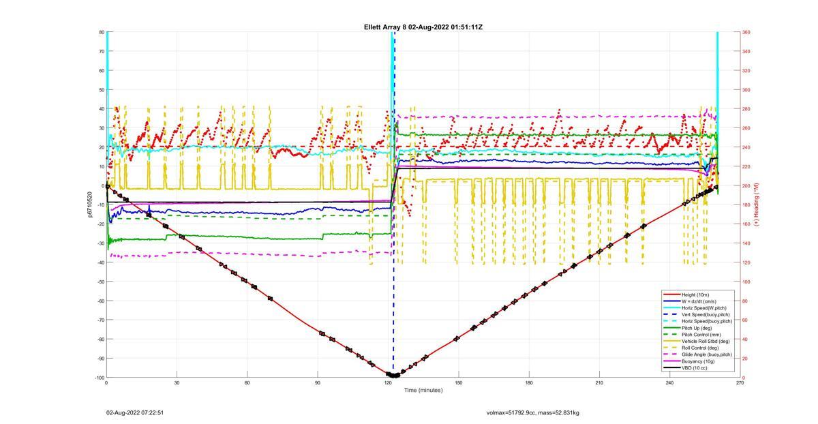This screenshot has width=818, height=424.
Task: Click the right axis tick label "360"
Action: 746,32
